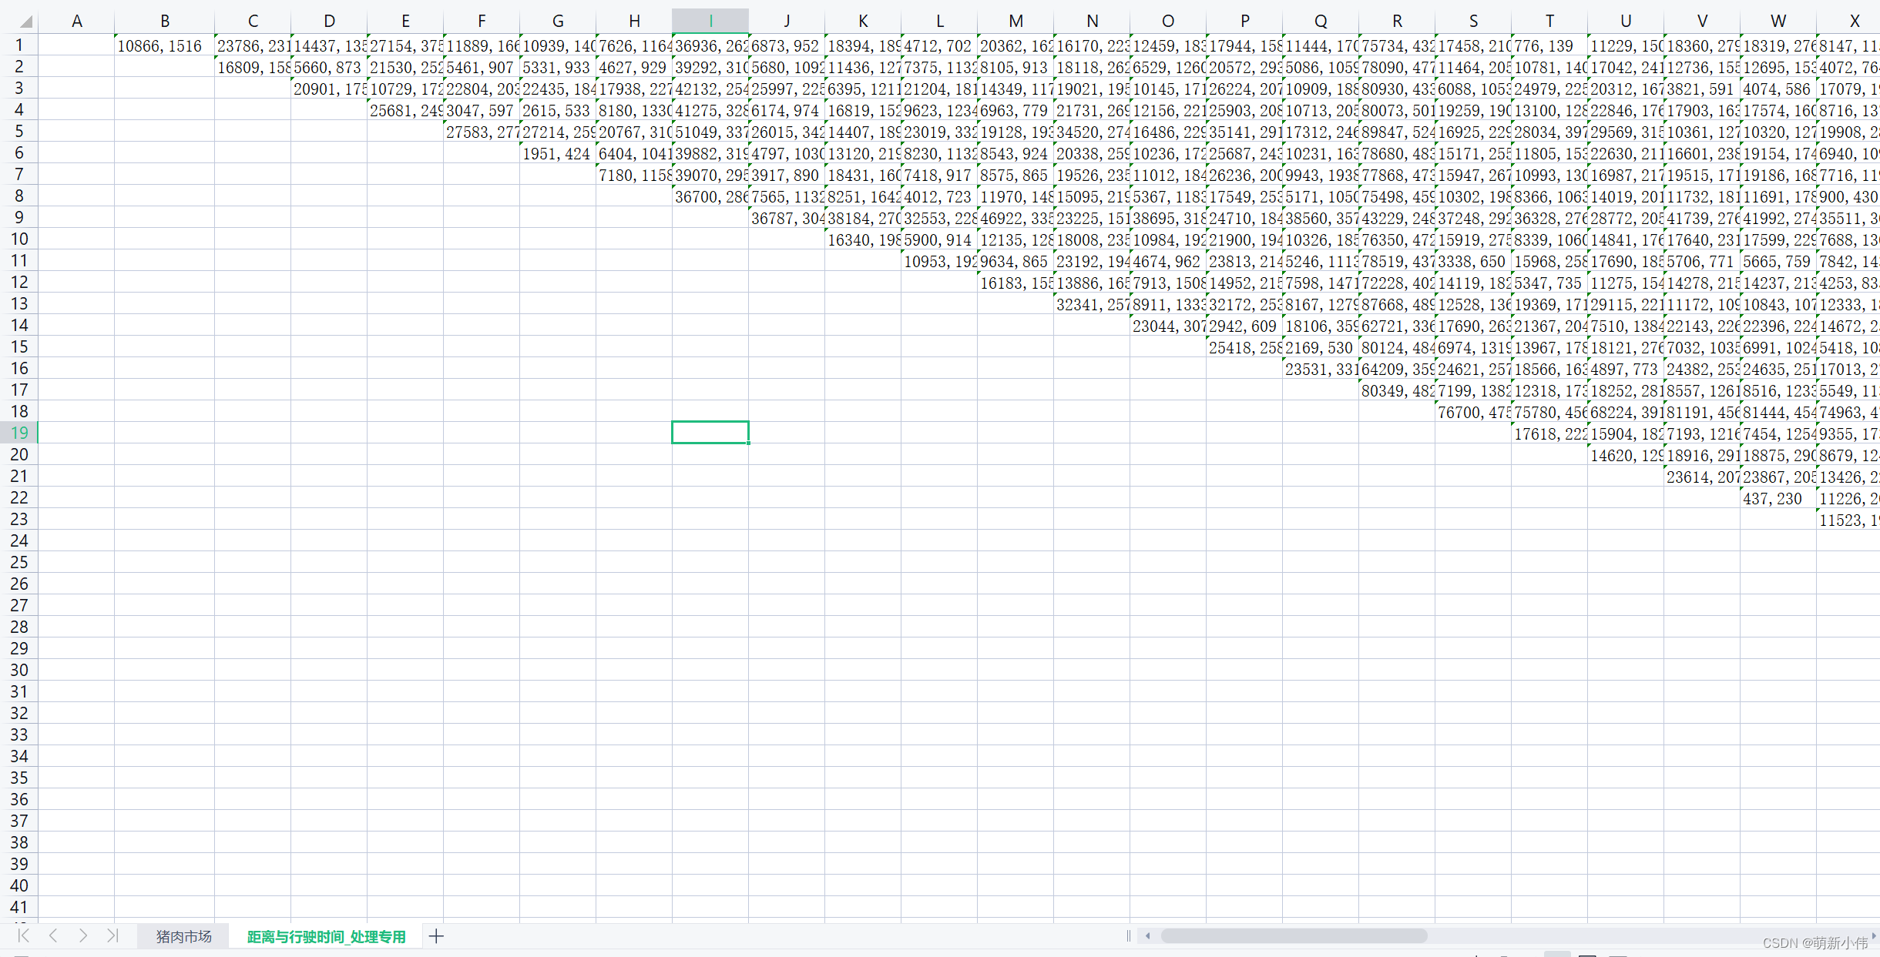The height and width of the screenshot is (957, 1880).
Task: Select row 1 header
Action: (18, 45)
